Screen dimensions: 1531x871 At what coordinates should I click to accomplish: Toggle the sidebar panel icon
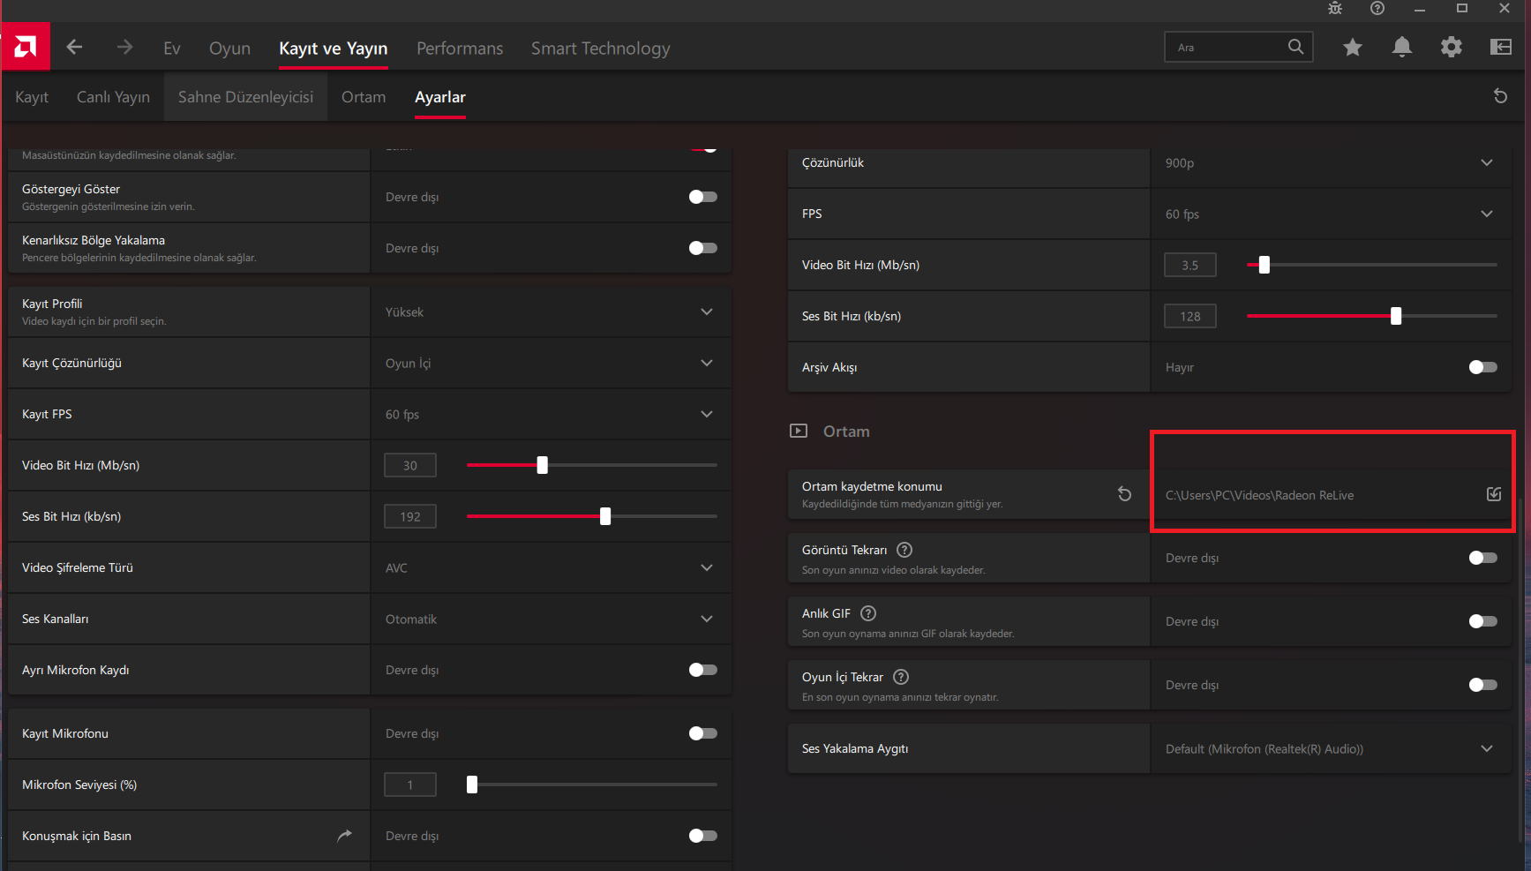coord(1500,48)
